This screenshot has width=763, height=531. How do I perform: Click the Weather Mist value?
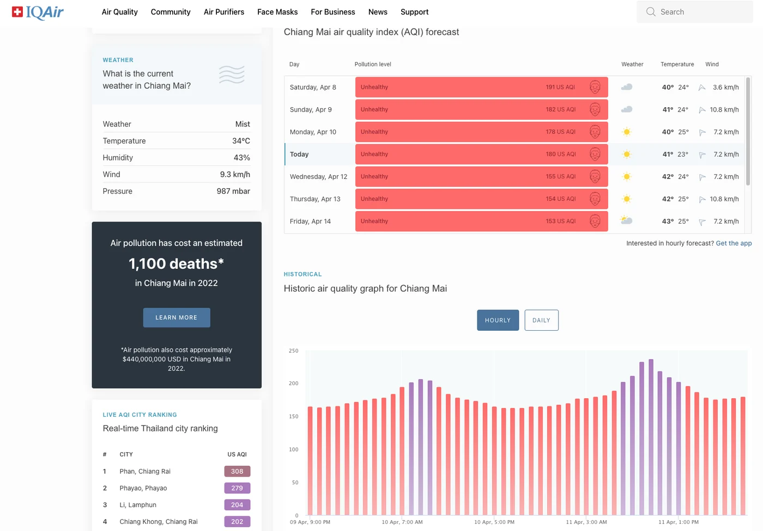click(x=243, y=124)
